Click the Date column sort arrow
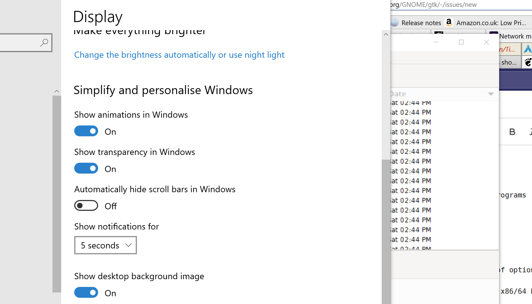532x304 pixels. pyautogui.click(x=491, y=94)
